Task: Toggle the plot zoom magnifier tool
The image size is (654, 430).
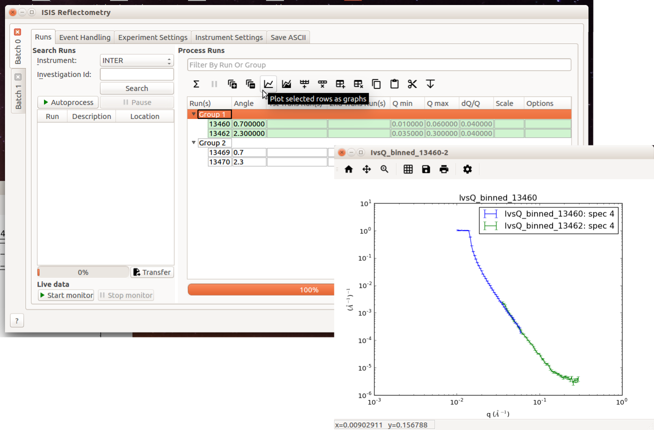Action: click(x=384, y=169)
